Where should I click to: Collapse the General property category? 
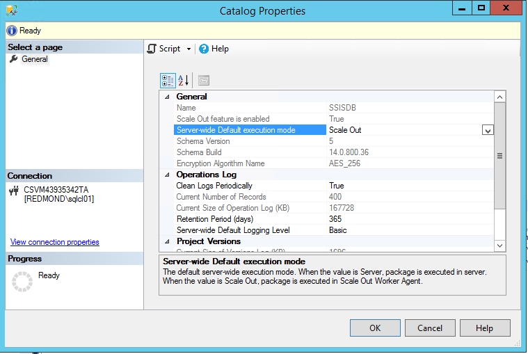[166, 97]
